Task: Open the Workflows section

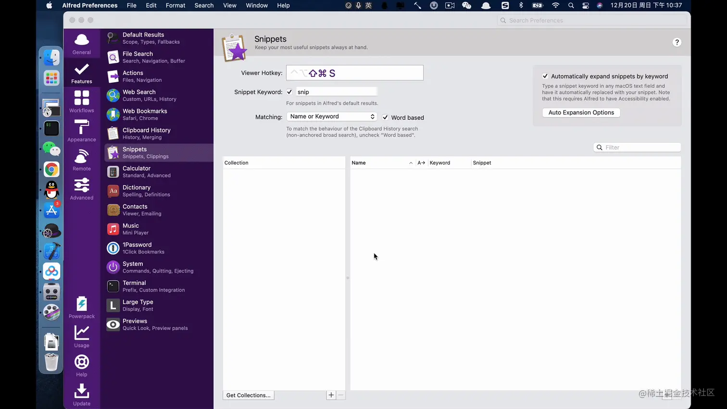Action: tap(82, 102)
